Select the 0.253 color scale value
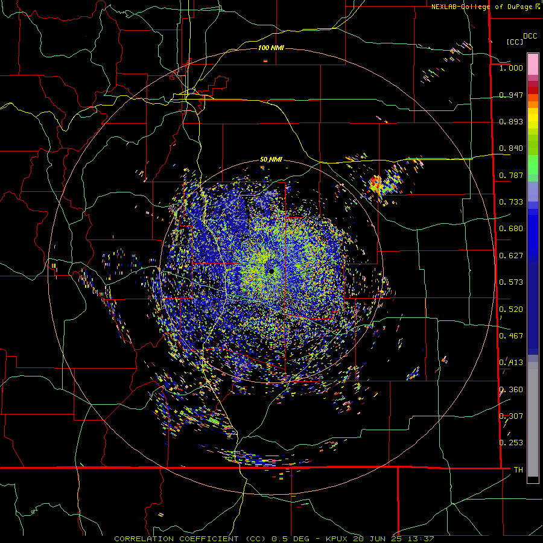 click(x=511, y=443)
